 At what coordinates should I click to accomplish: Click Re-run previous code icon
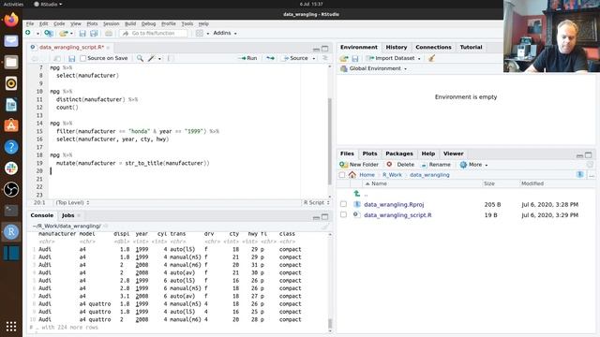270,58
